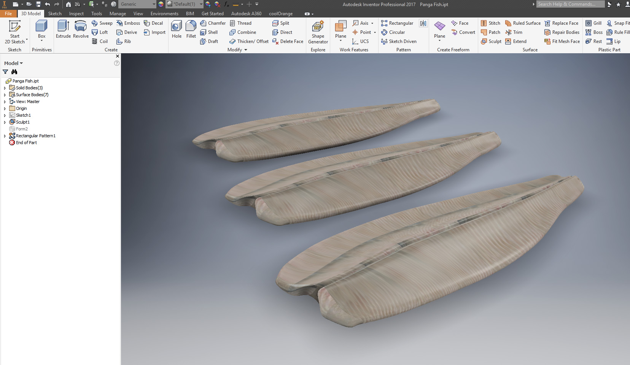Activate the Shell tool

(210, 32)
